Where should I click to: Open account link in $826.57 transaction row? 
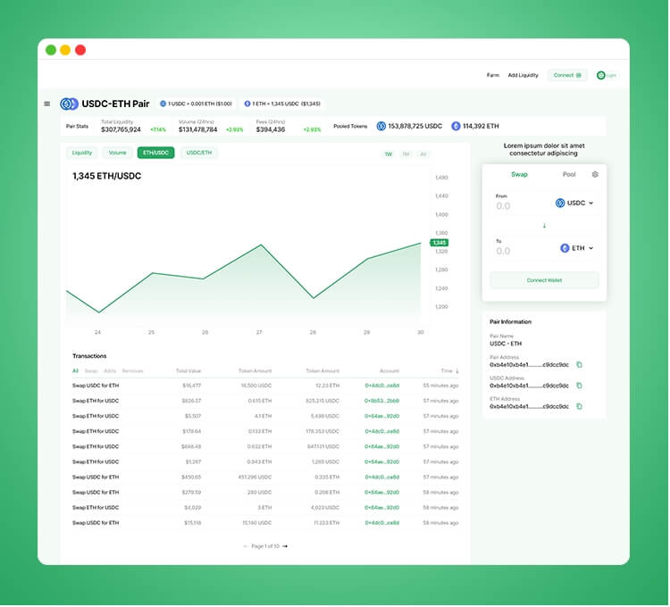[x=382, y=402]
